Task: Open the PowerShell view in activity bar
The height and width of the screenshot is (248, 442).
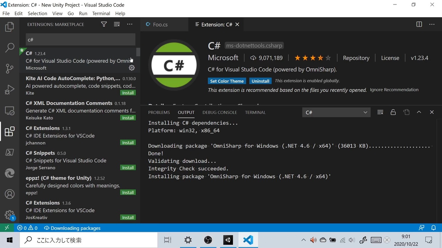Action: 10,152
